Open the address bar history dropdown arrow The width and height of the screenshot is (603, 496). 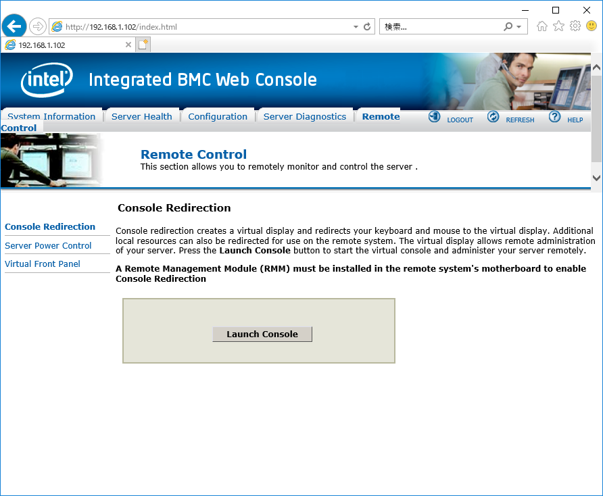(x=356, y=27)
